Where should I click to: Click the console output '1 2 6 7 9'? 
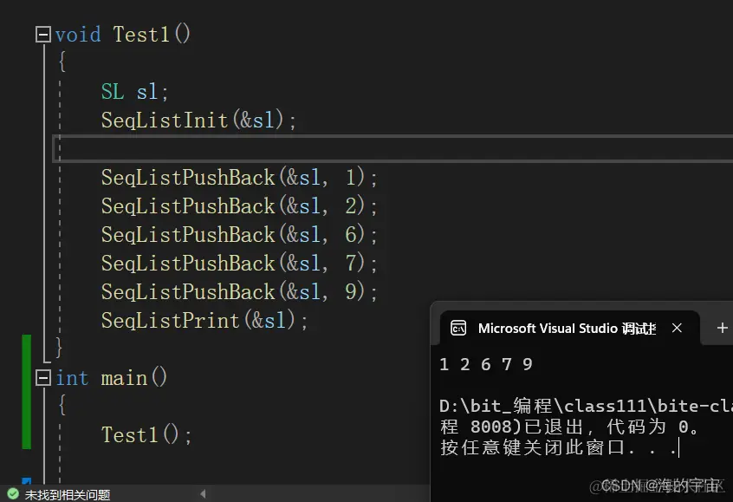(x=486, y=364)
